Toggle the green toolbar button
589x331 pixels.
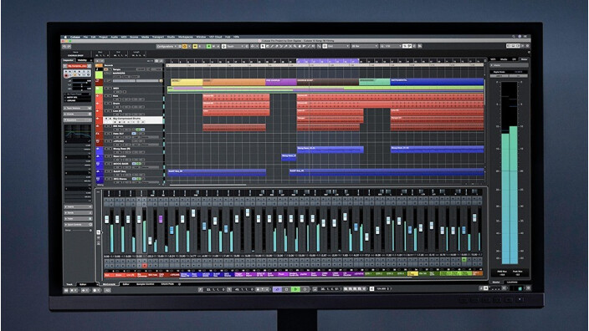209,46
